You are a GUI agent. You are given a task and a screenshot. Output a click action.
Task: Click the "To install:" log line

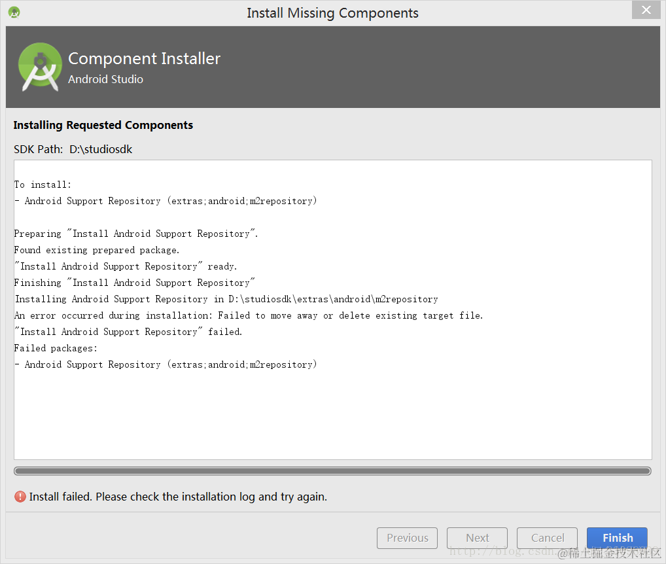[x=43, y=185]
